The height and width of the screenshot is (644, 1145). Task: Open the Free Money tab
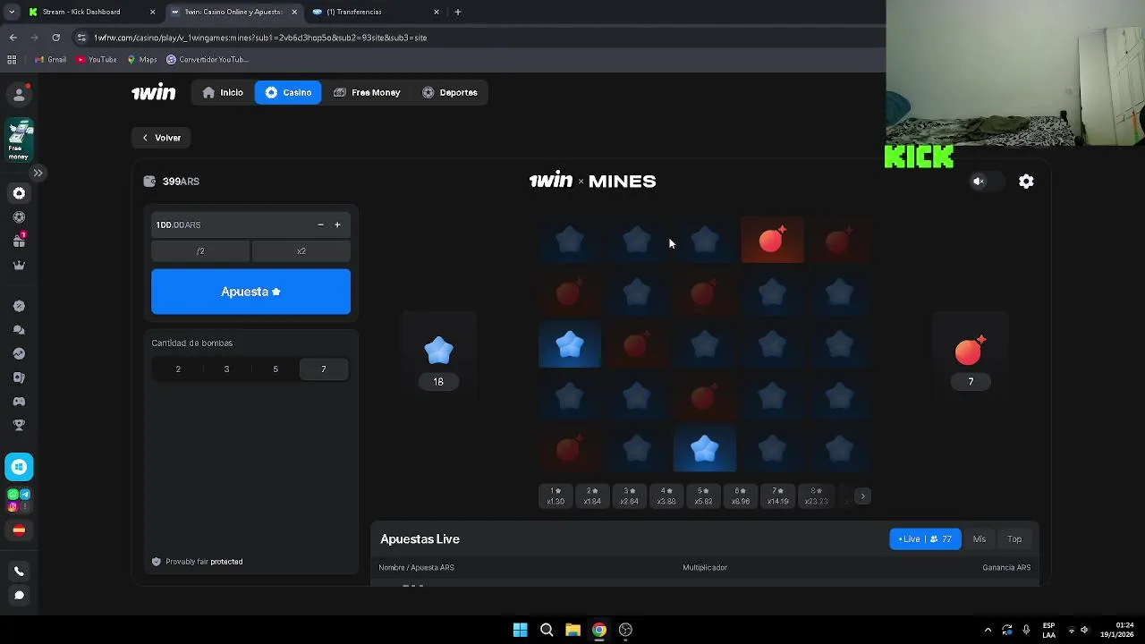pos(367,92)
